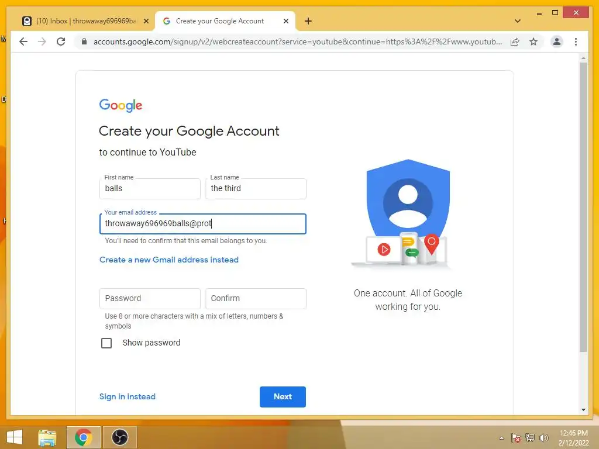
Task: Bookmark this page with the star icon
Action: click(533, 42)
